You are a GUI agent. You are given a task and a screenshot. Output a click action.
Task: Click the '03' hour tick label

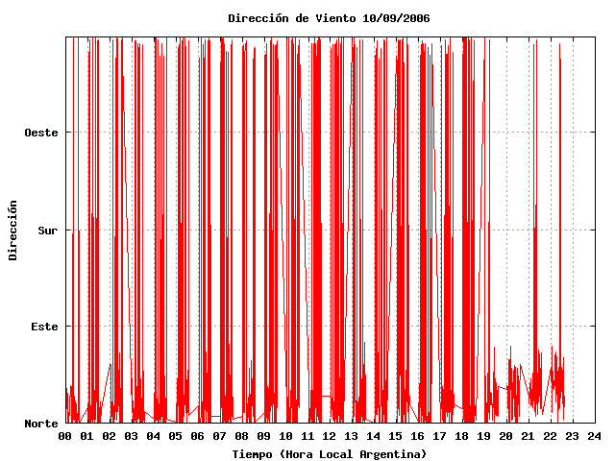click(x=131, y=436)
